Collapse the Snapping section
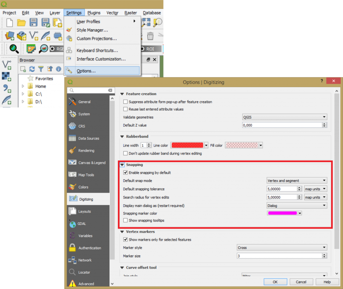This screenshot has height=289, width=343. (122, 165)
